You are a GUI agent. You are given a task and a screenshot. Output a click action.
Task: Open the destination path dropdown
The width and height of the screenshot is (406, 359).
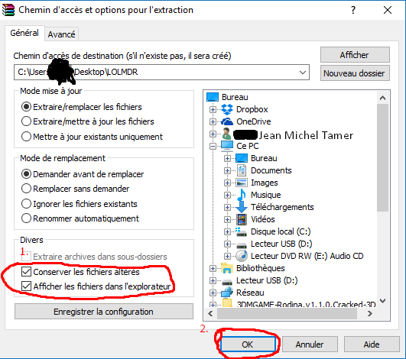click(303, 72)
